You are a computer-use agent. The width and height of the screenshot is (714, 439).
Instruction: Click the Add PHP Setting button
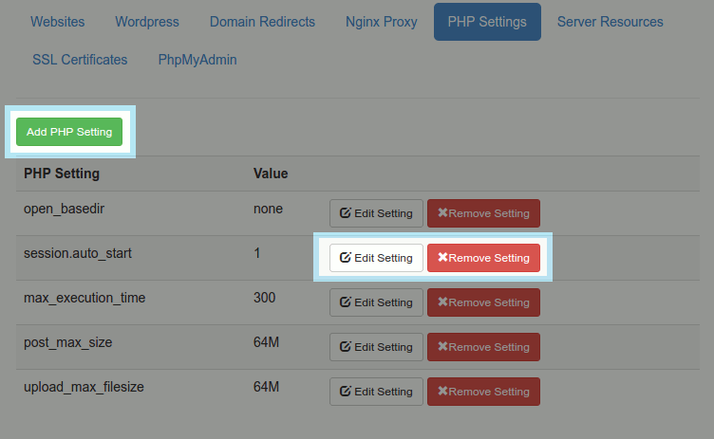click(69, 132)
